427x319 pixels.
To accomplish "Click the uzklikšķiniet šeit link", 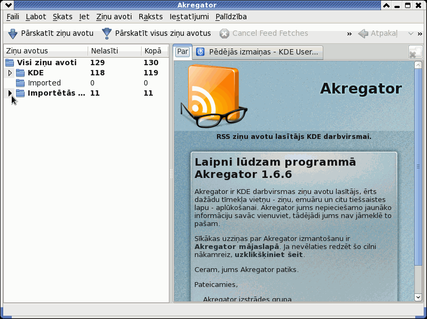I will click(268, 255).
